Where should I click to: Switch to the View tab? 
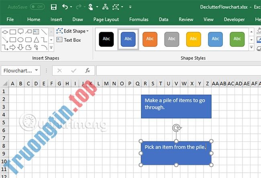(x=208, y=19)
